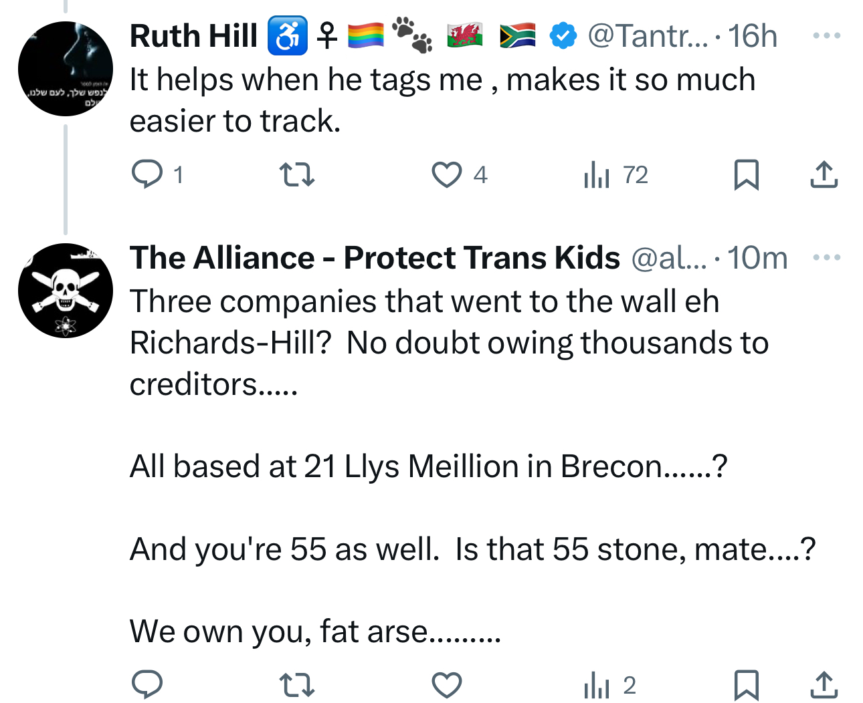Screen dimensions: 863x703
Task: Open Ruth Hill display name link
Action: click(x=193, y=35)
